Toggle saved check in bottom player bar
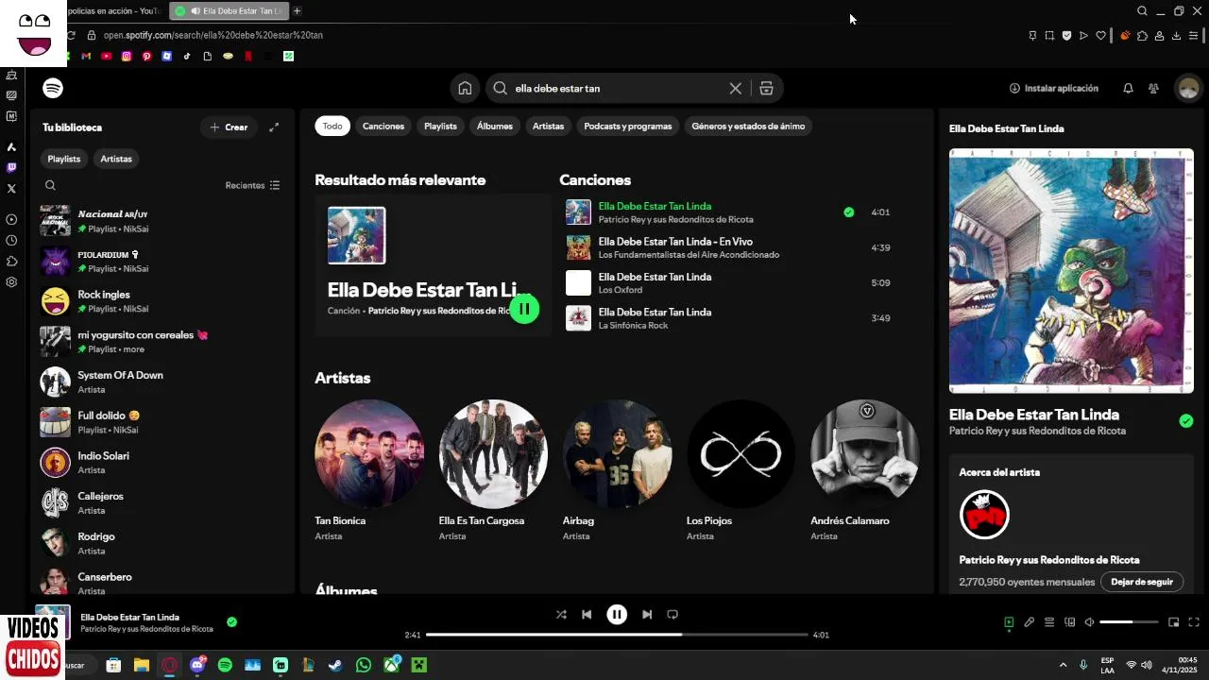The height and width of the screenshot is (680, 1209). (231, 622)
